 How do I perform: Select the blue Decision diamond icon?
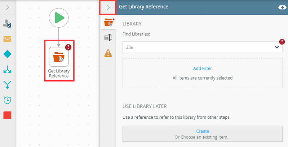click(x=7, y=54)
